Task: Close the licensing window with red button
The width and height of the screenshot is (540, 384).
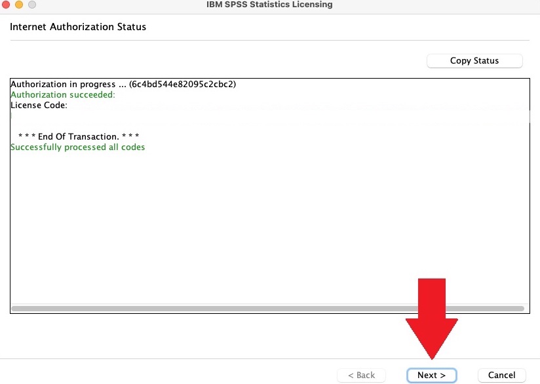Action: (6, 5)
